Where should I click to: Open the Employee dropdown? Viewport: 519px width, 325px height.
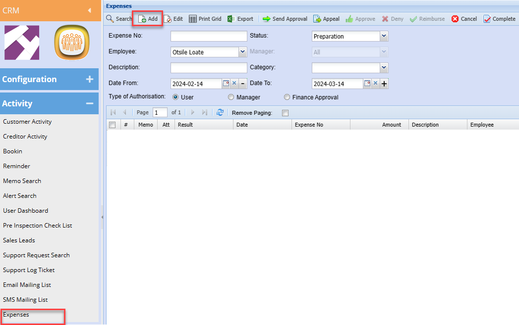(x=242, y=52)
